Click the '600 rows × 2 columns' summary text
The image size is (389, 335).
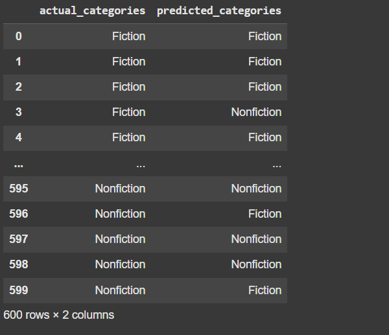(59, 315)
